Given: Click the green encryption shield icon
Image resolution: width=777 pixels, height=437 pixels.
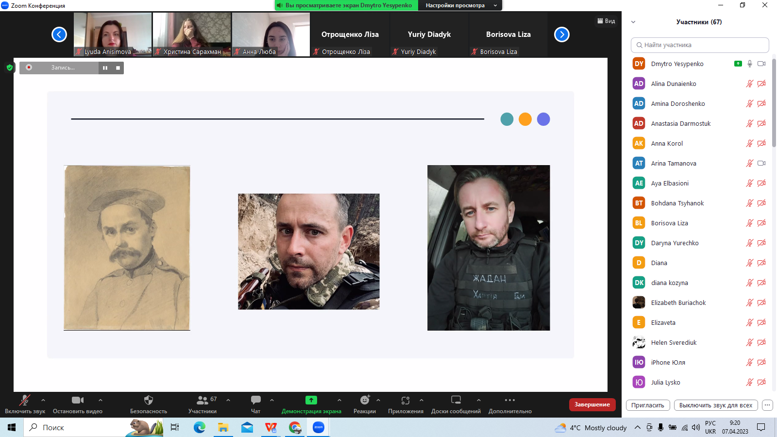Looking at the screenshot, I should click(10, 67).
